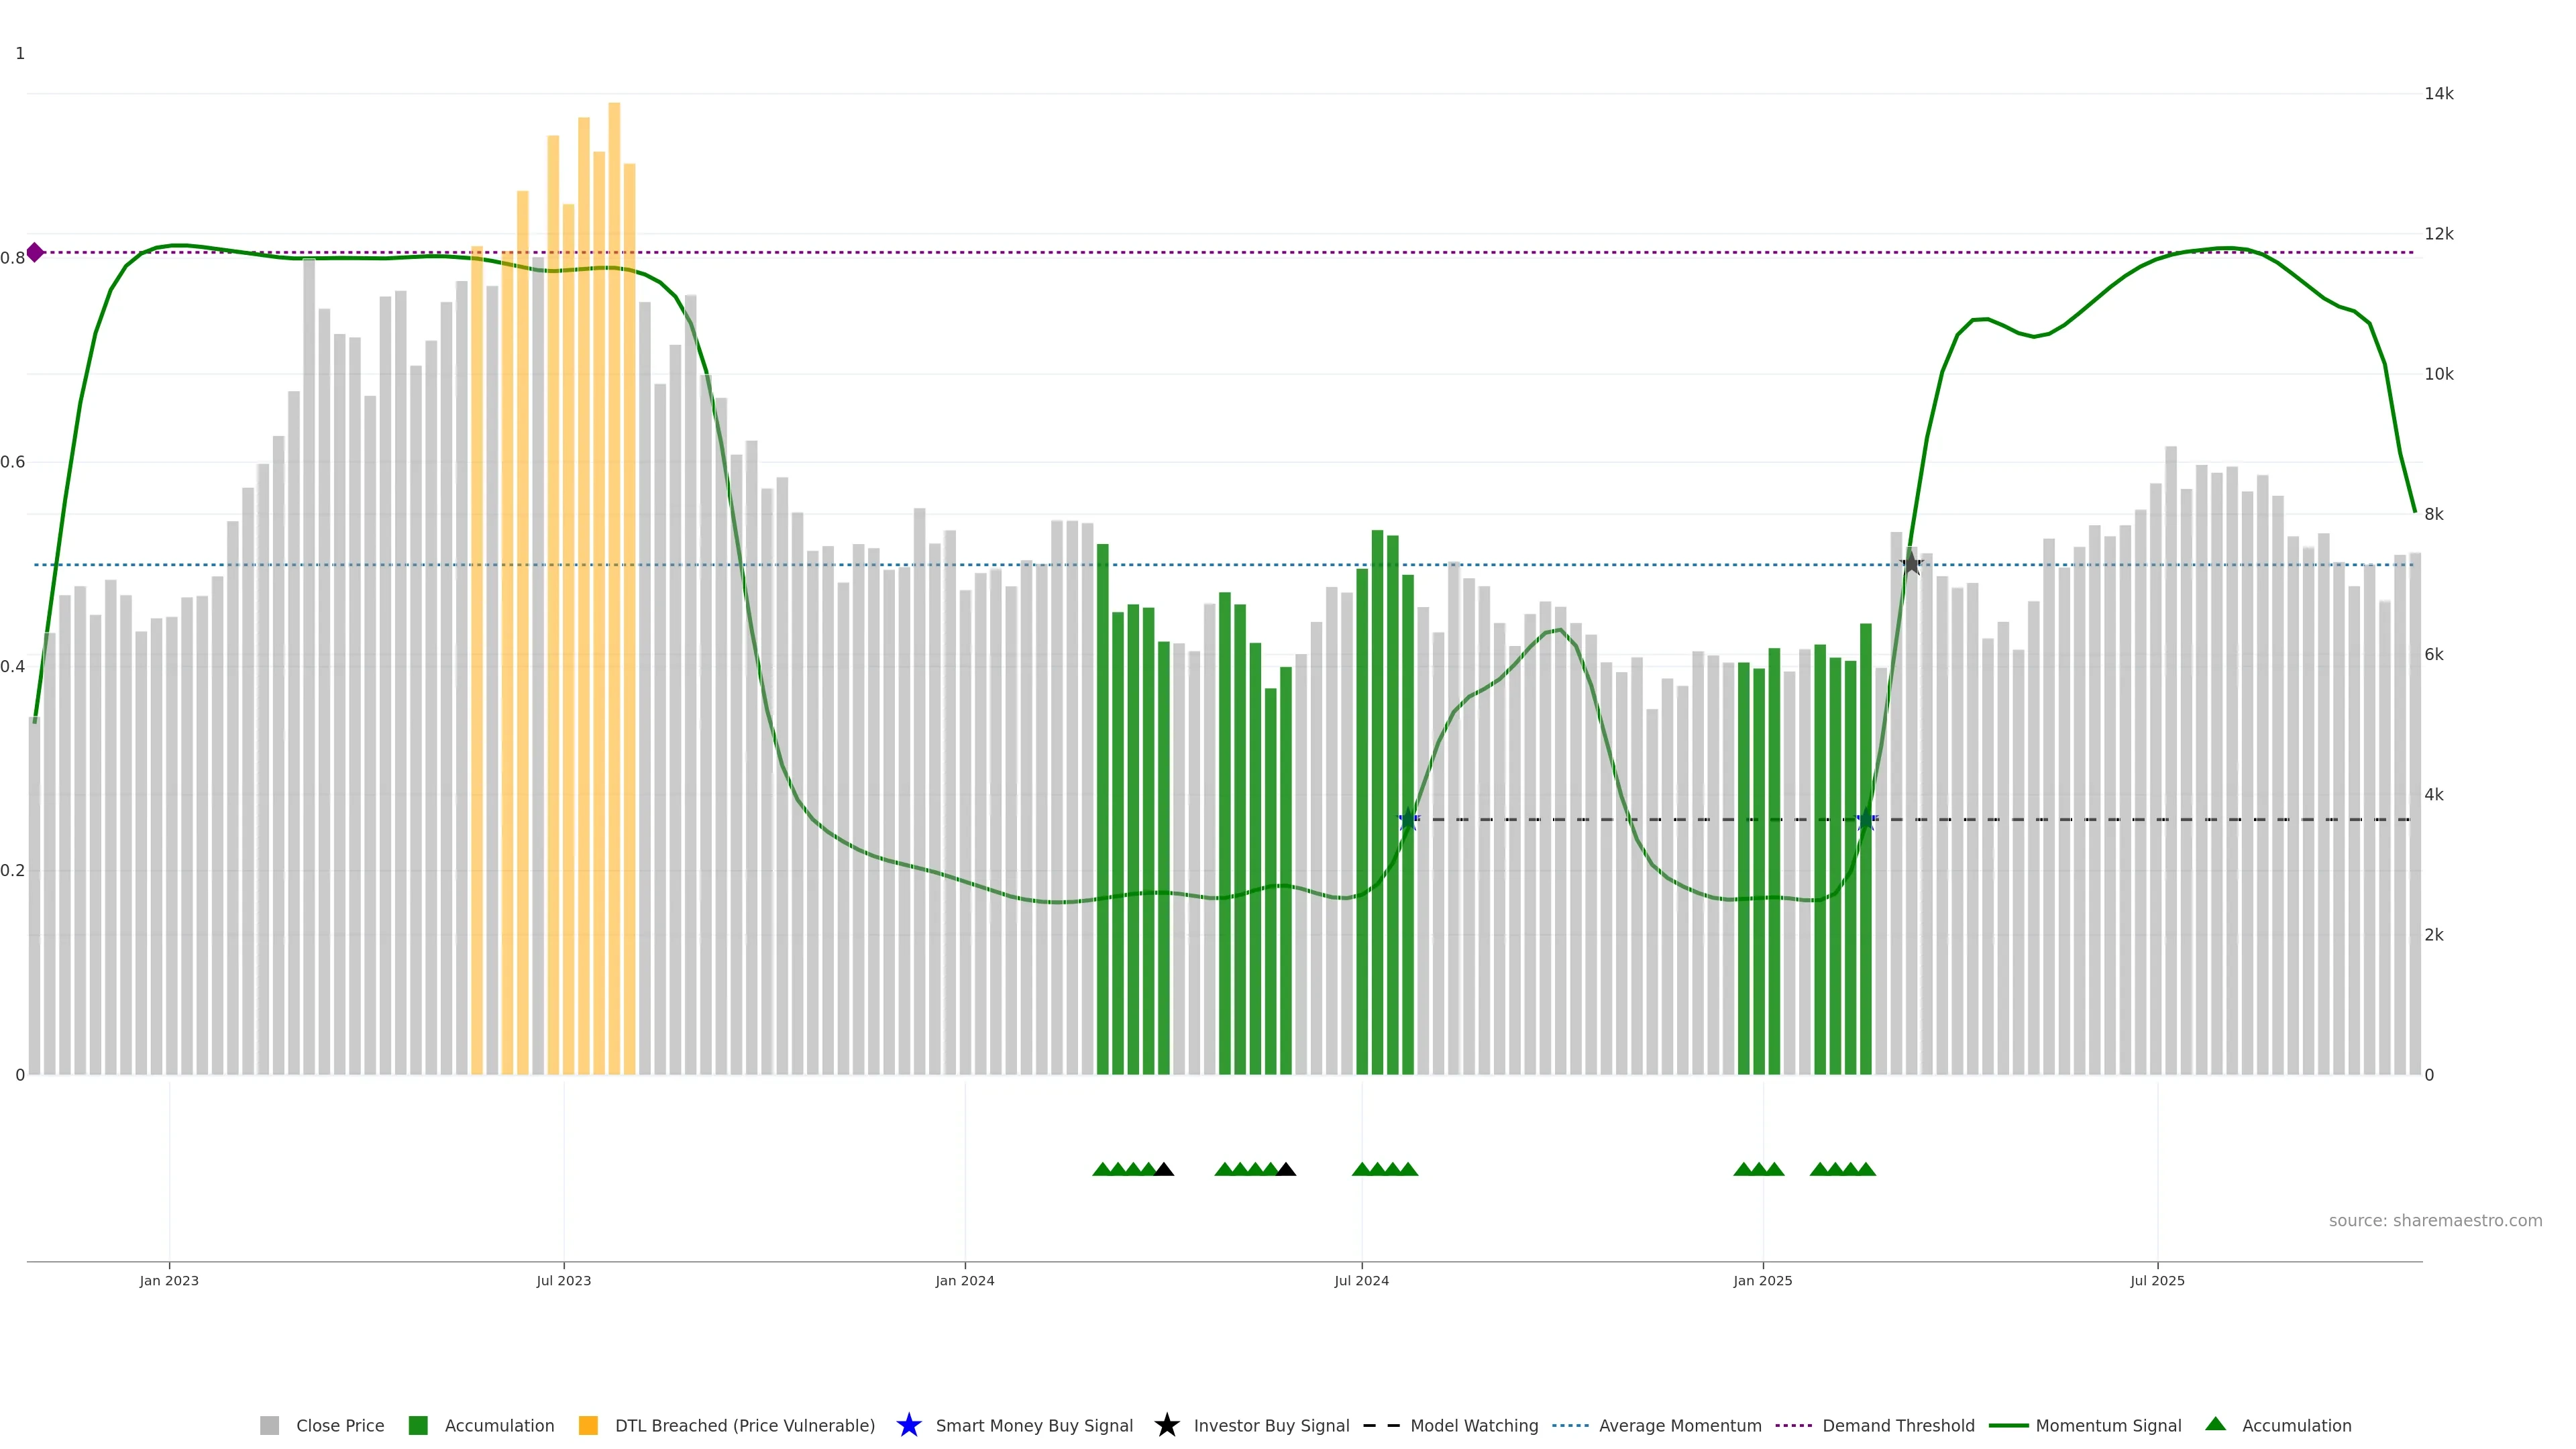Click green Accumulation bar legend swatch
This screenshot has width=2576, height=1449.
[418, 1425]
